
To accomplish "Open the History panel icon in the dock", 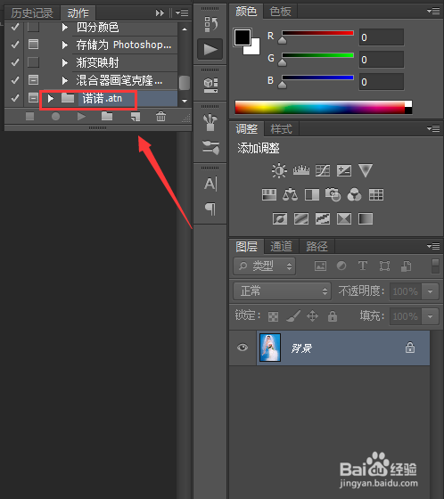I will (210, 25).
